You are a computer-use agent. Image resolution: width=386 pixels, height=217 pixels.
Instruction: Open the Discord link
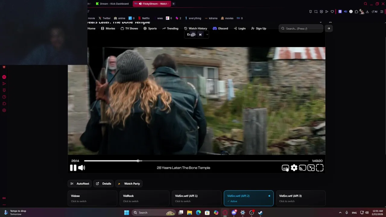(x=220, y=29)
